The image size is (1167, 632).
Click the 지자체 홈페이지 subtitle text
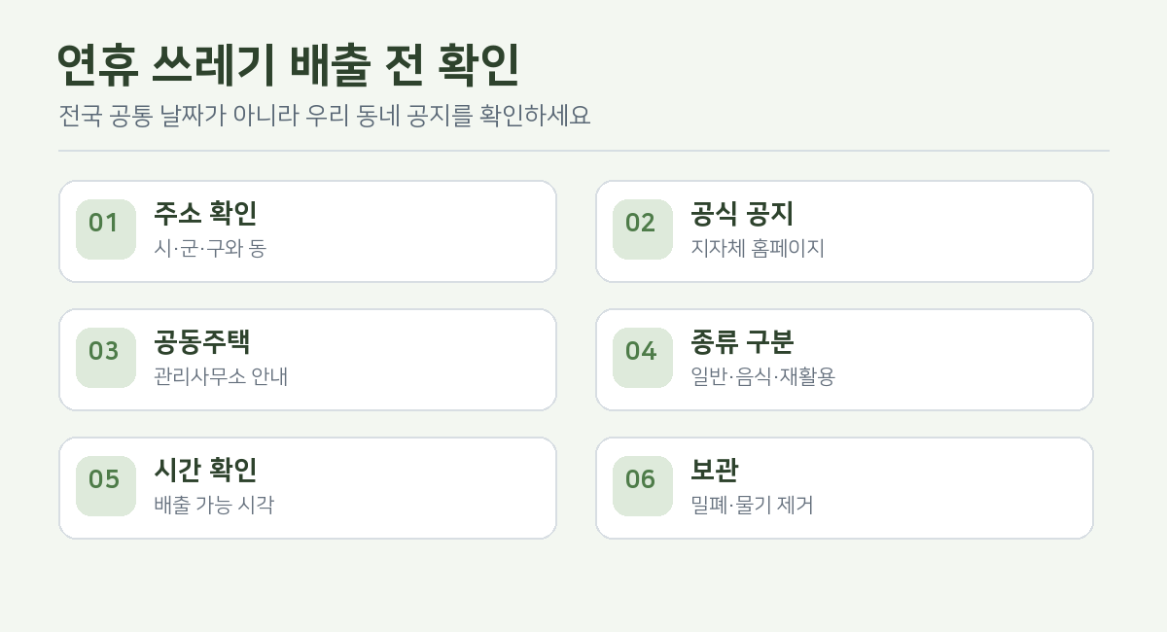pyautogui.click(x=758, y=248)
